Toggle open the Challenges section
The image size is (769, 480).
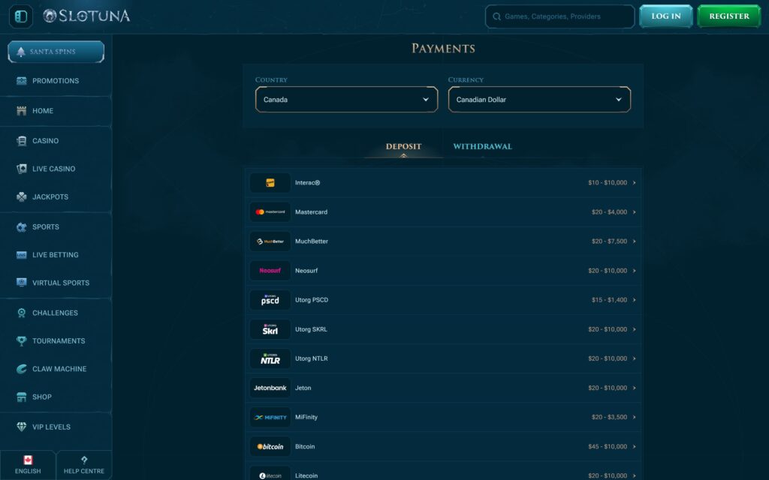click(x=20, y=313)
